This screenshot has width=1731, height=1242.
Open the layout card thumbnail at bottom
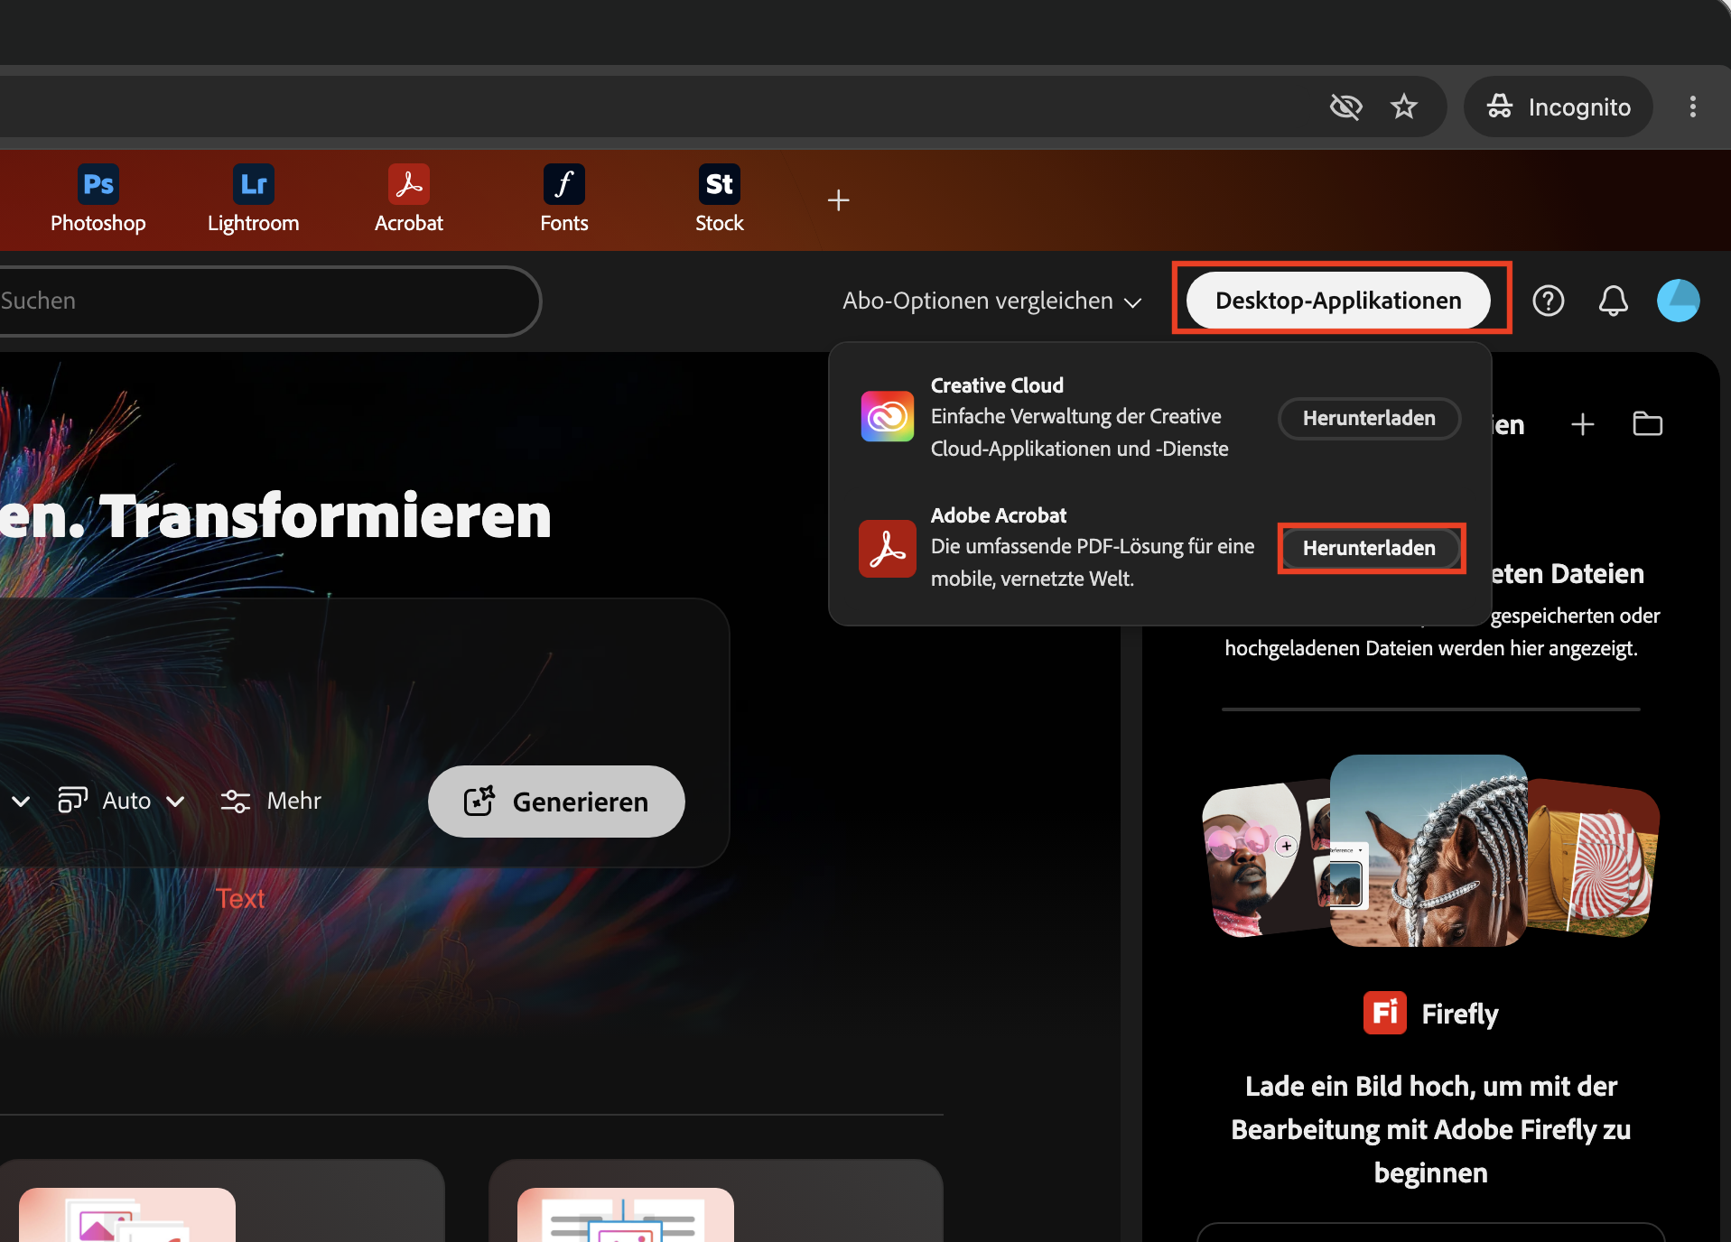pyautogui.click(x=626, y=1215)
